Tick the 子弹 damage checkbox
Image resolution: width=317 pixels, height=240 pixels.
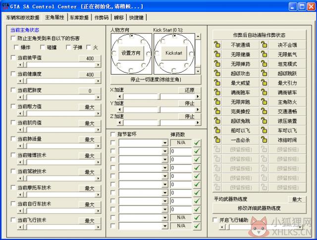pos(68,47)
